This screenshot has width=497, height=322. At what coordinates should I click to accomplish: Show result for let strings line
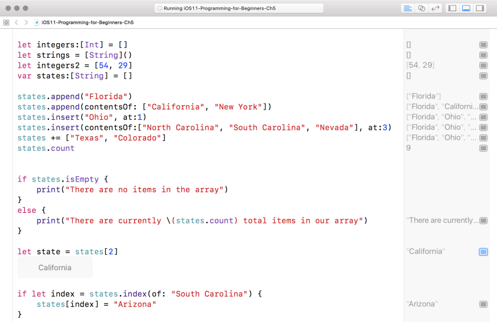coord(483,55)
